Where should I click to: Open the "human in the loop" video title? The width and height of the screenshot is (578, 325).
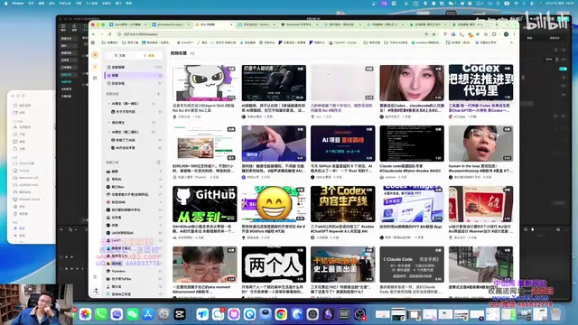(x=480, y=169)
